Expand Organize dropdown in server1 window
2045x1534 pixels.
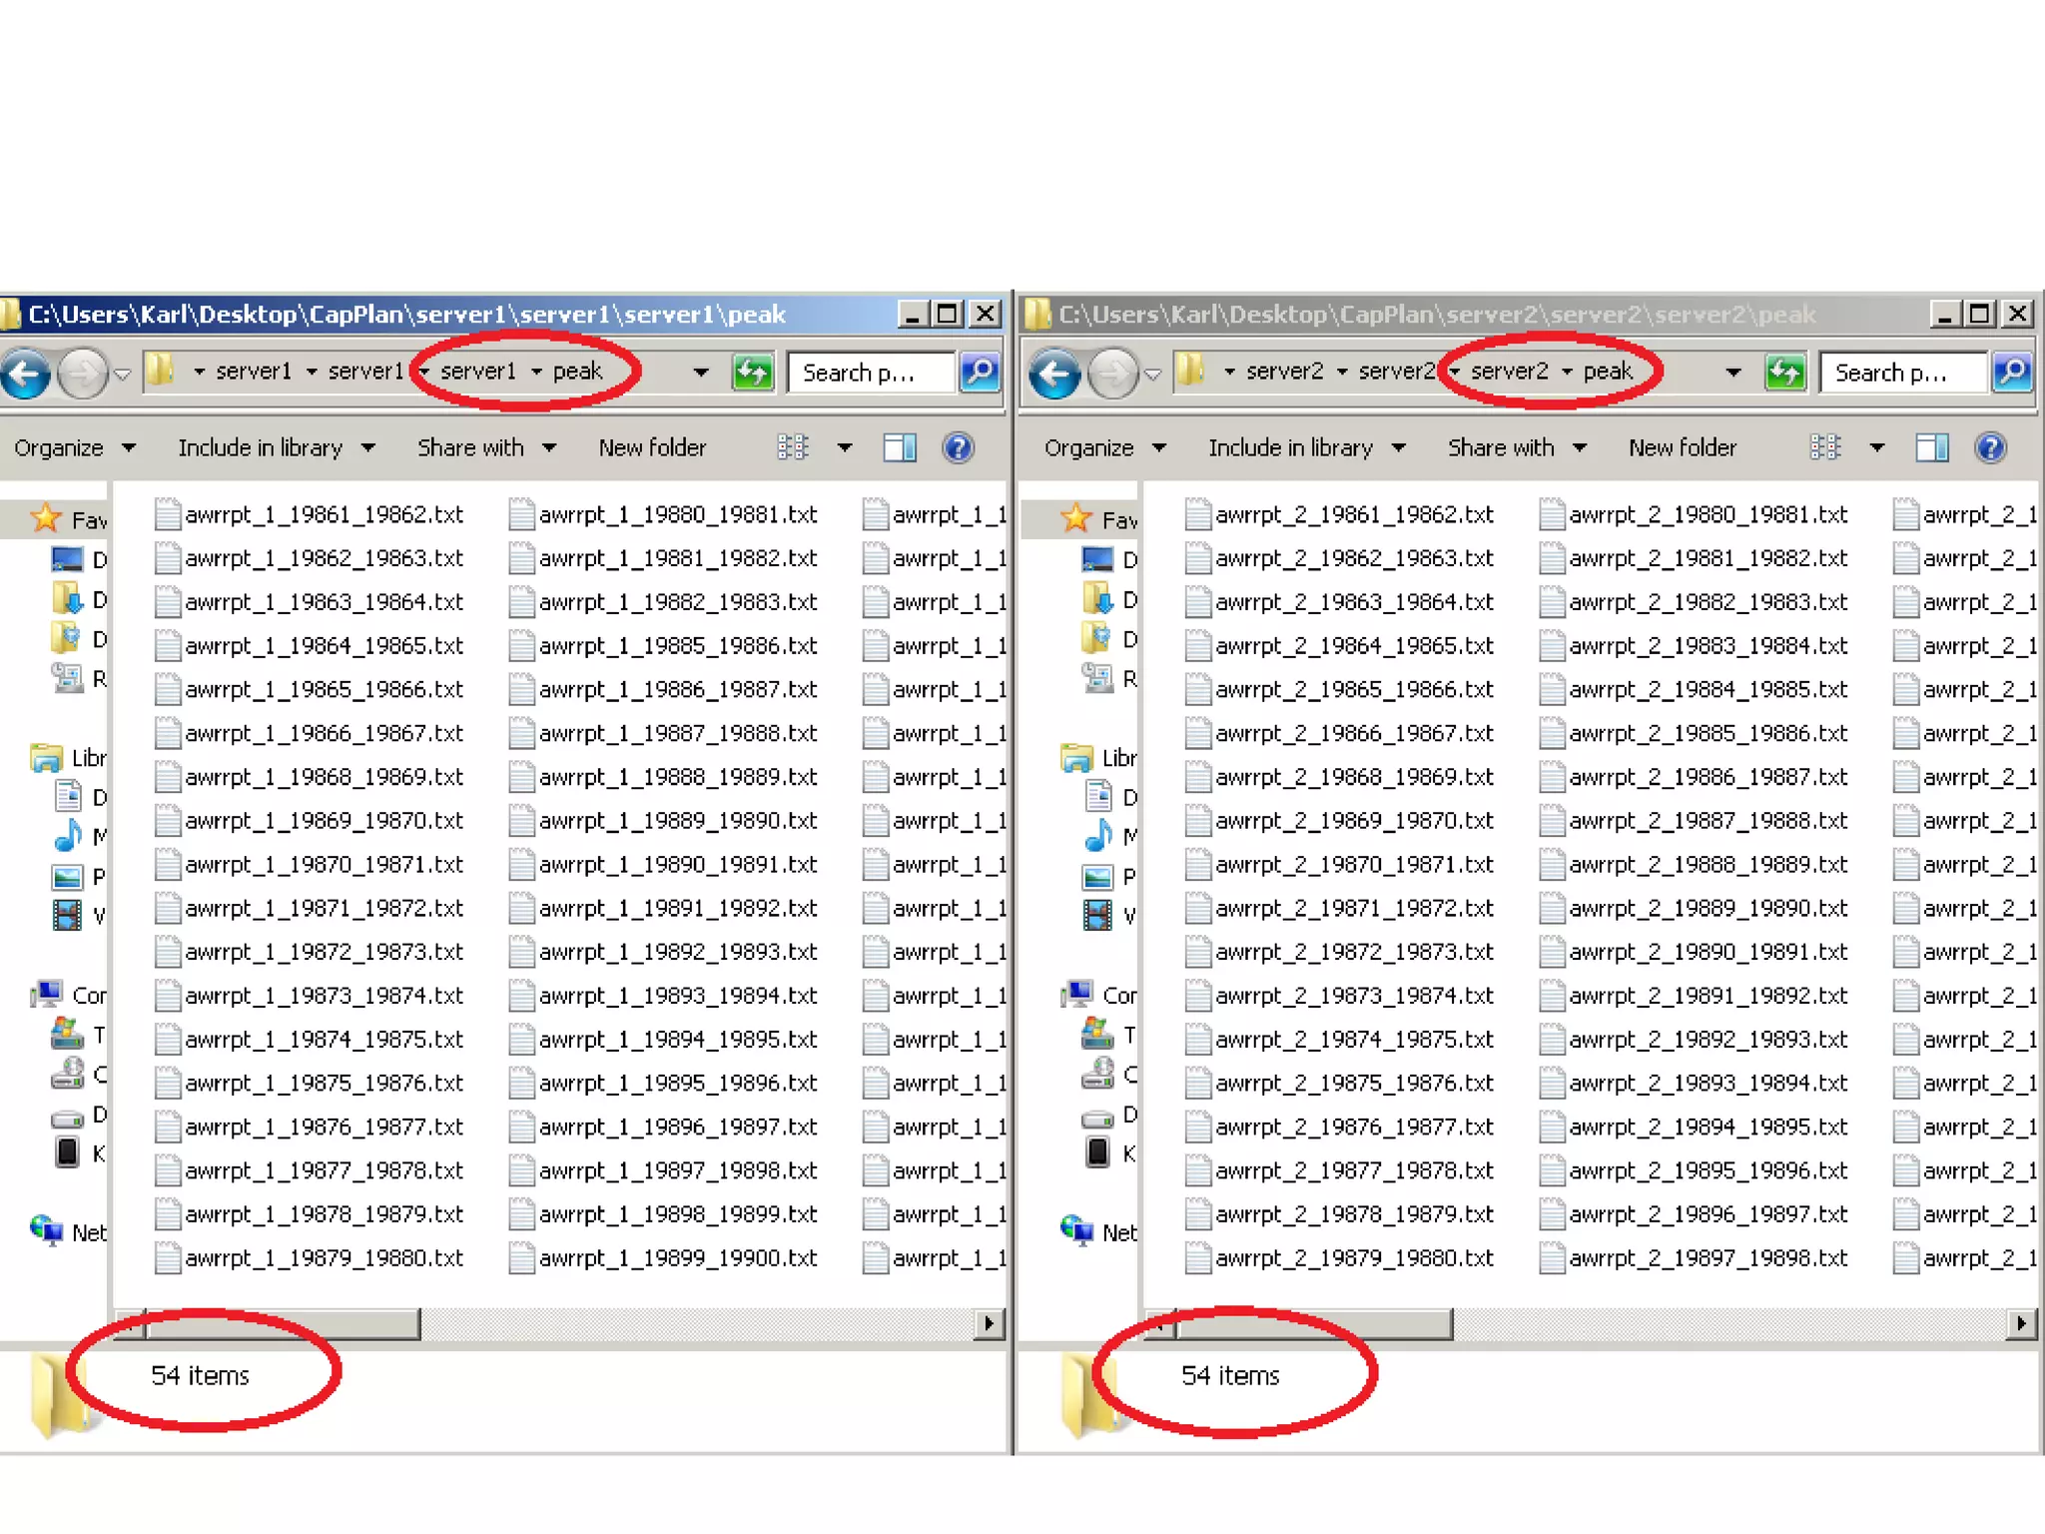tap(74, 447)
